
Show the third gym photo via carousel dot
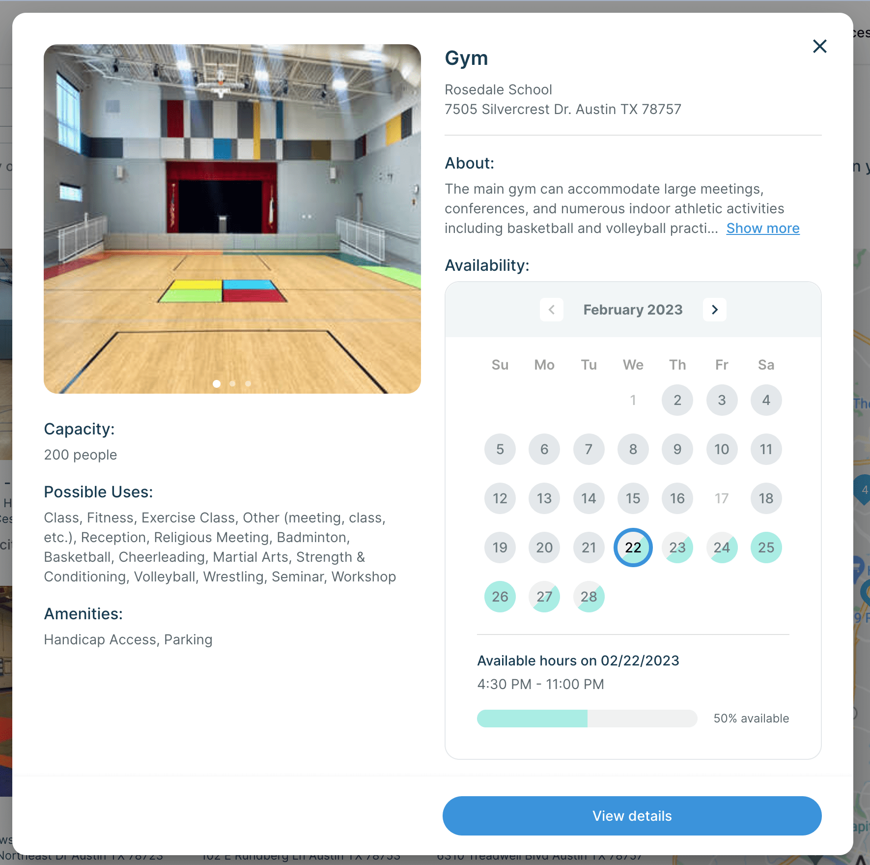248,383
